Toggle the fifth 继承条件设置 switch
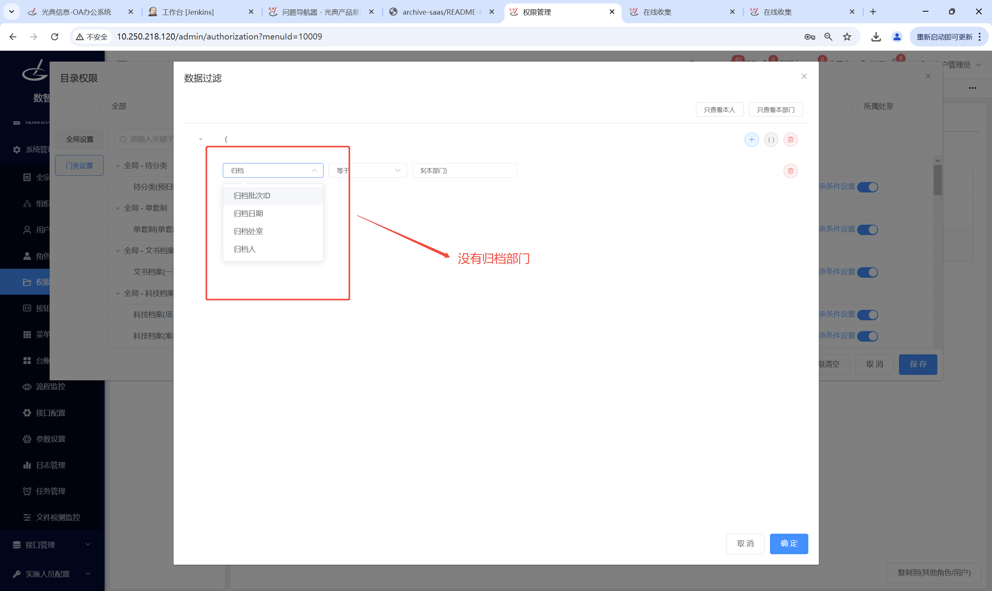 coord(867,336)
